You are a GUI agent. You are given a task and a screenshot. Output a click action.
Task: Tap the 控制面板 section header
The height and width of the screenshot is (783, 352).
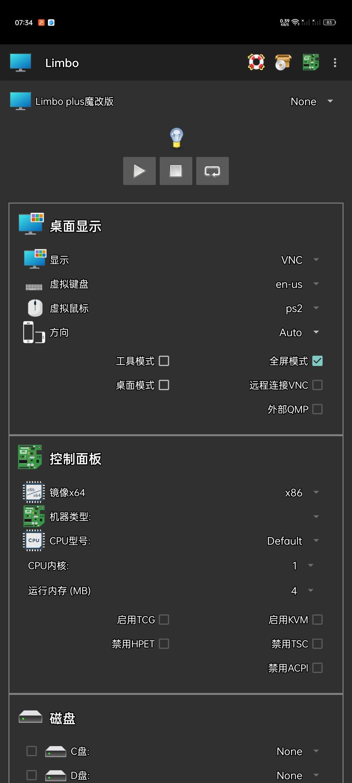pos(76,459)
